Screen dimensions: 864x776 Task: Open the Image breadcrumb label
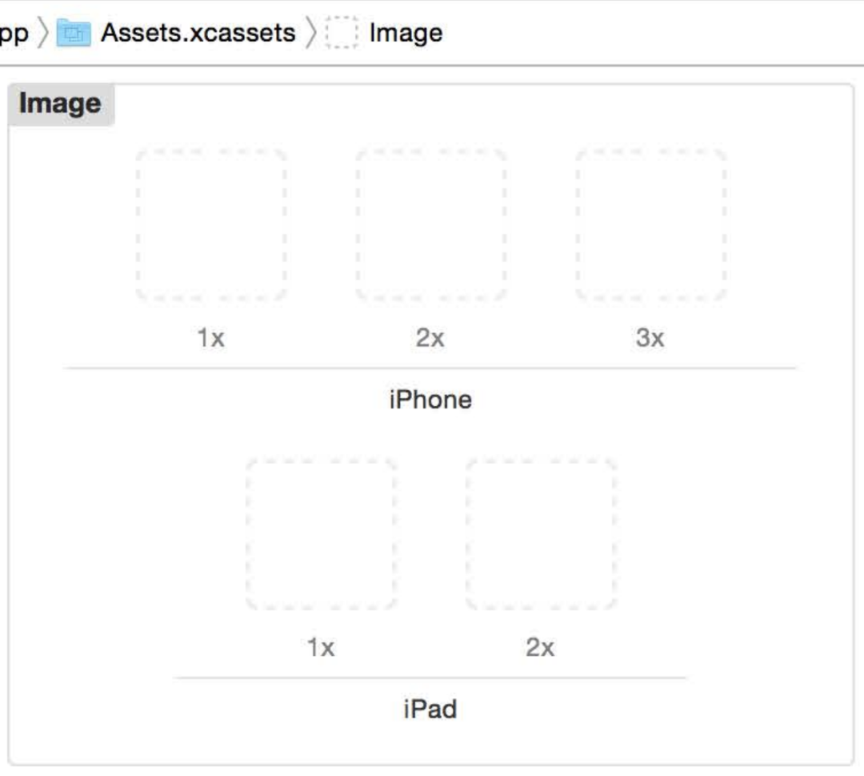pyautogui.click(x=406, y=33)
